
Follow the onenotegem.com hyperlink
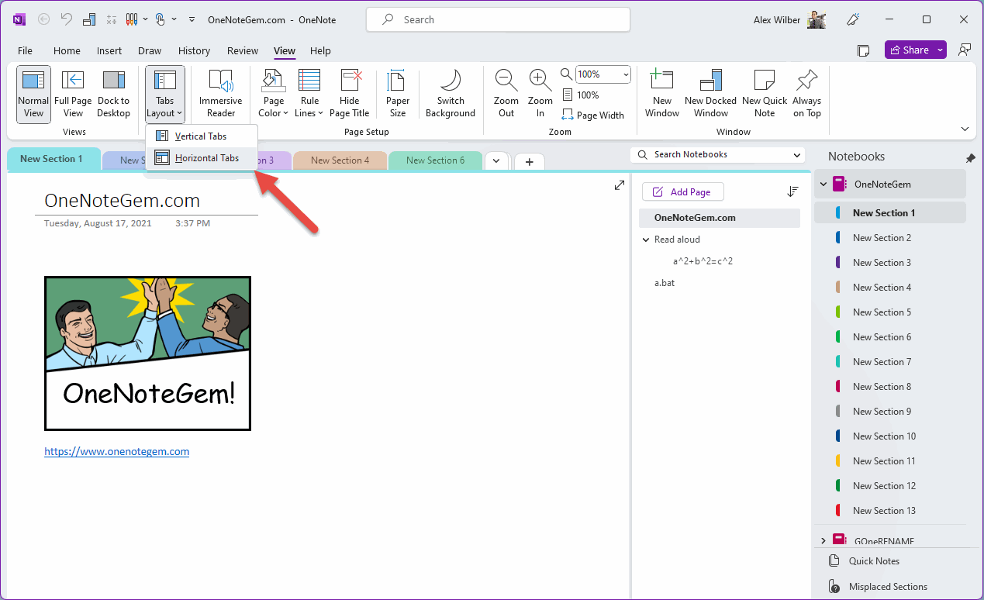(x=116, y=451)
